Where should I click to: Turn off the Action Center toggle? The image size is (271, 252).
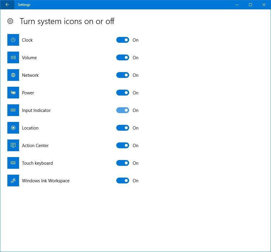coord(122,145)
